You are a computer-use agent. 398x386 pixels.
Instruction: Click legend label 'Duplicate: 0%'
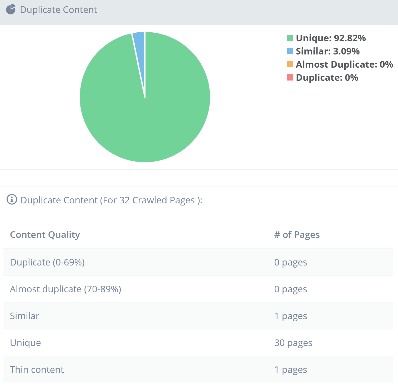coord(327,78)
